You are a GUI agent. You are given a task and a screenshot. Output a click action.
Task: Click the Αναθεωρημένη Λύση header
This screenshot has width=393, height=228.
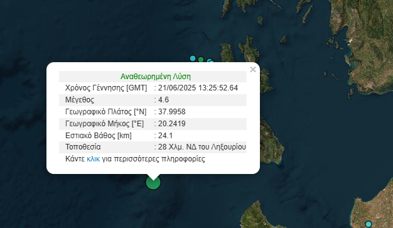[156, 77]
